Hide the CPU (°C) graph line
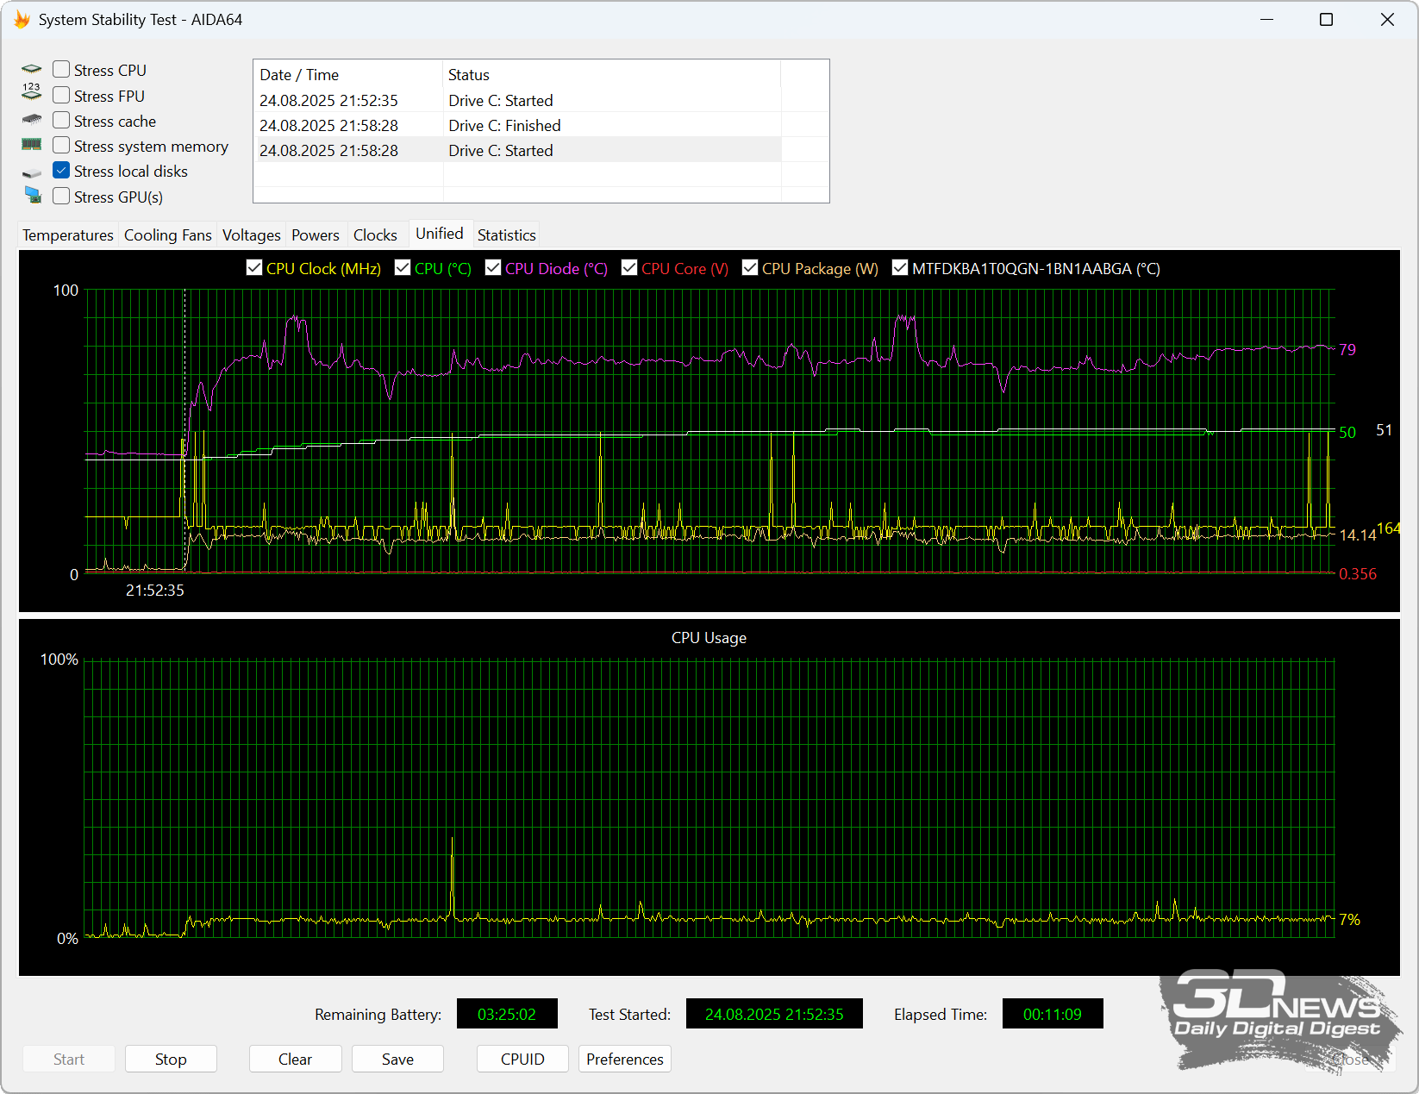Viewport: 1419px width, 1094px height. pyautogui.click(x=403, y=267)
